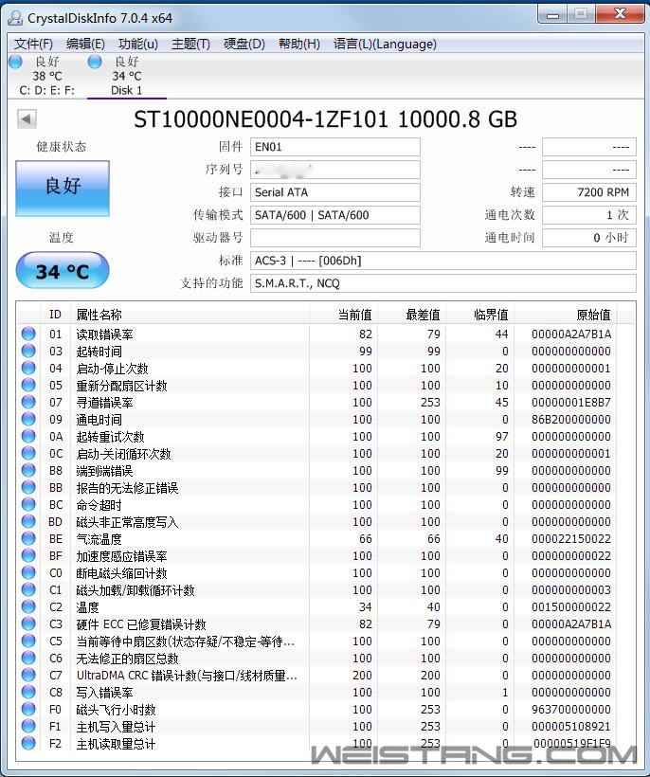
Task: Open the 功能(u) menu
Action: [x=138, y=45]
